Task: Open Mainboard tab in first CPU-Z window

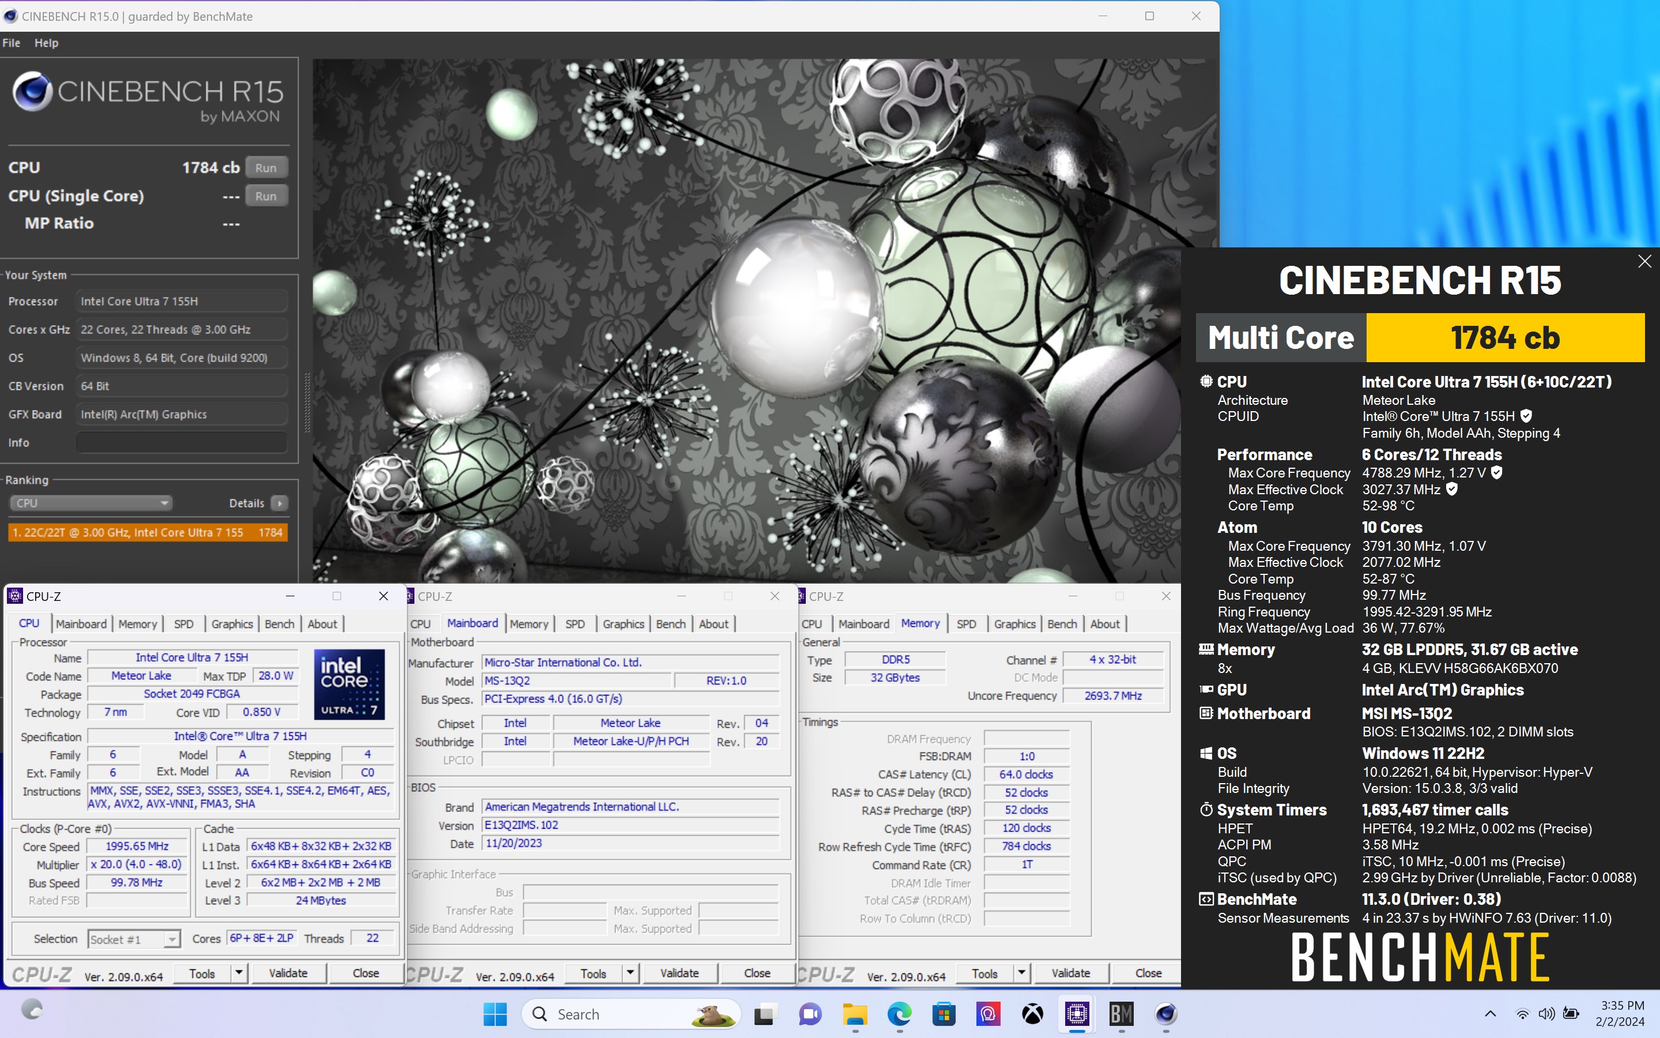Action: 81,624
